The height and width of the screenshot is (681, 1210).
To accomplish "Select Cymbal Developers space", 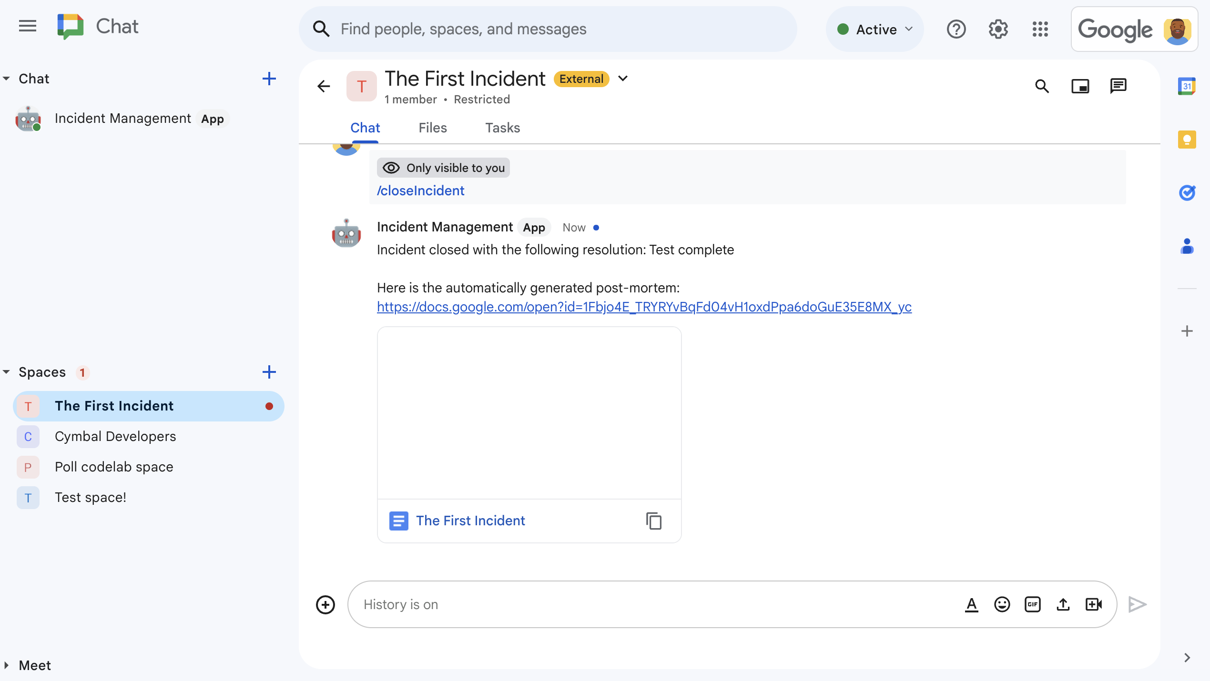I will click(115, 436).
